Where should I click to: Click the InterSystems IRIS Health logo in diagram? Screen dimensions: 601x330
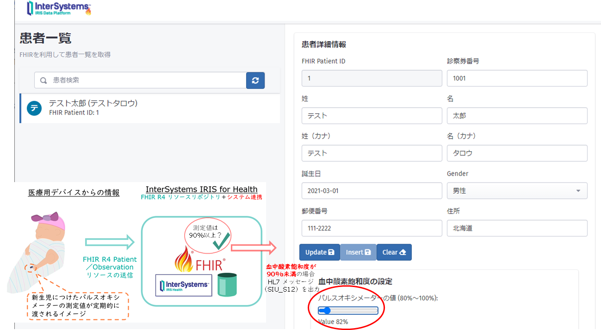(x=184, y=286)
